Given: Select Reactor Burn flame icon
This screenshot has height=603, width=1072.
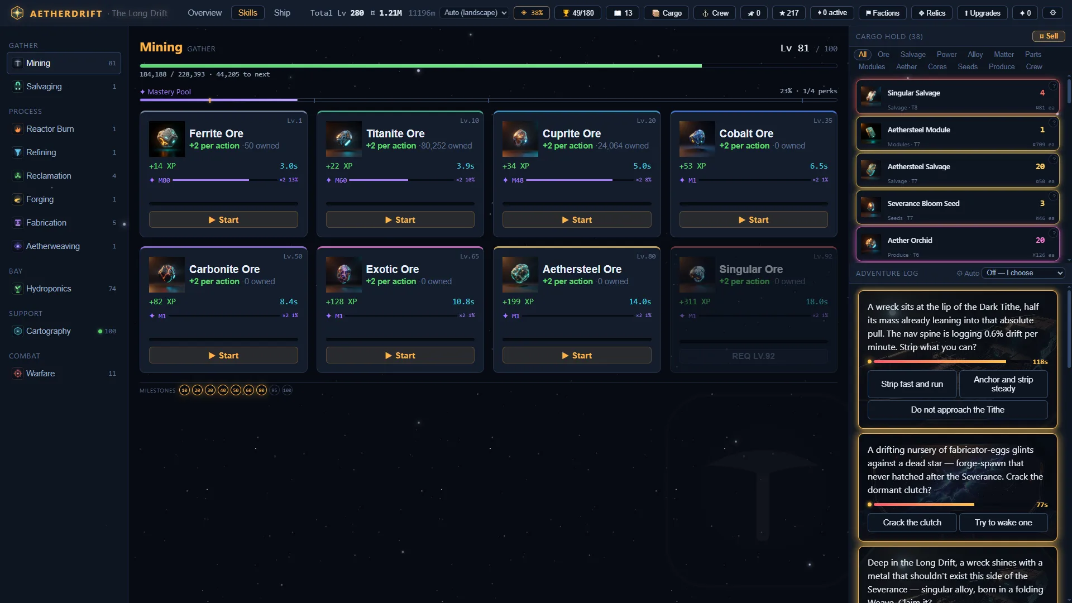Looking at the screenshot, I should [x=18, y=129].
